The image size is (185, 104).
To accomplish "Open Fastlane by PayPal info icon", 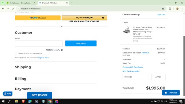I will 62,50.
